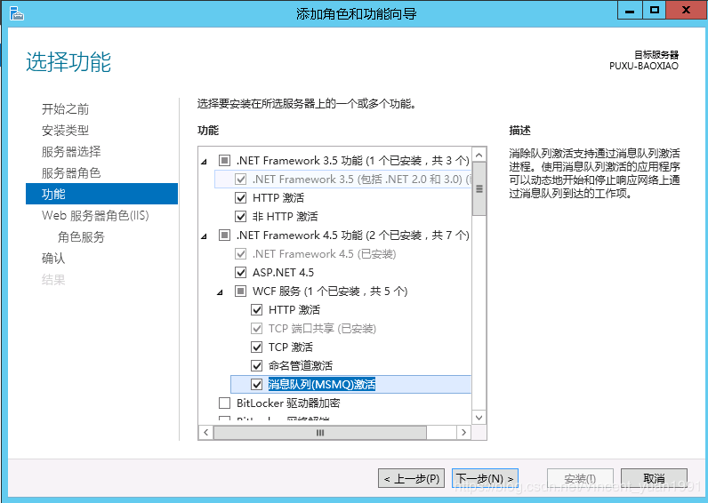Click horizontal scroll left arrow

(205, 433)
